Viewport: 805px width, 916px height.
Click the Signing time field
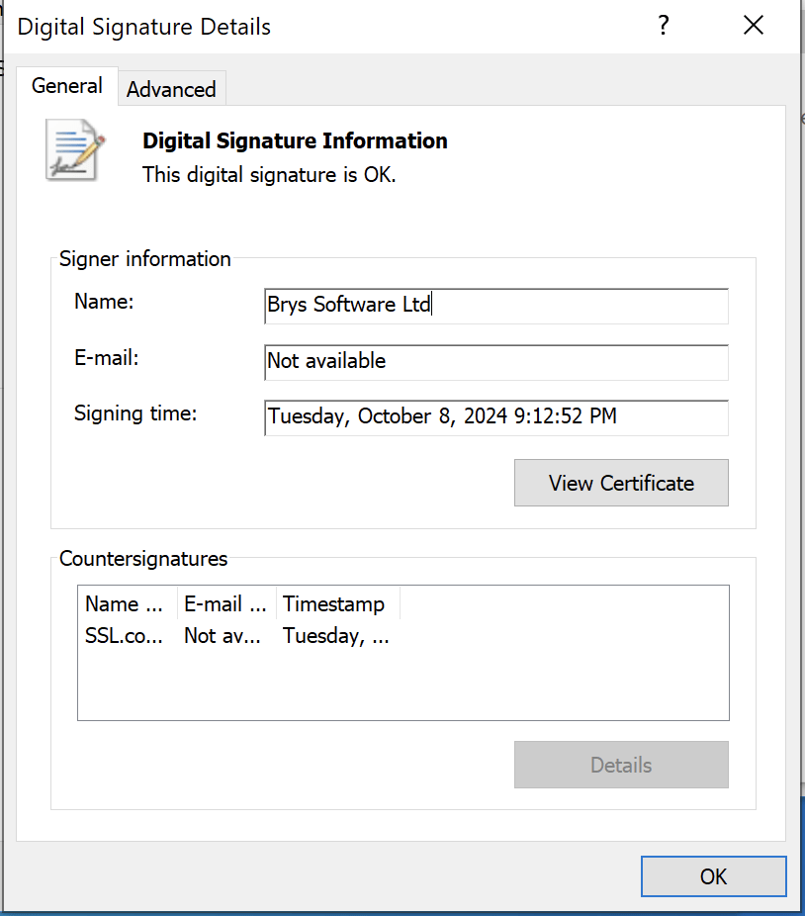point(496,417)
